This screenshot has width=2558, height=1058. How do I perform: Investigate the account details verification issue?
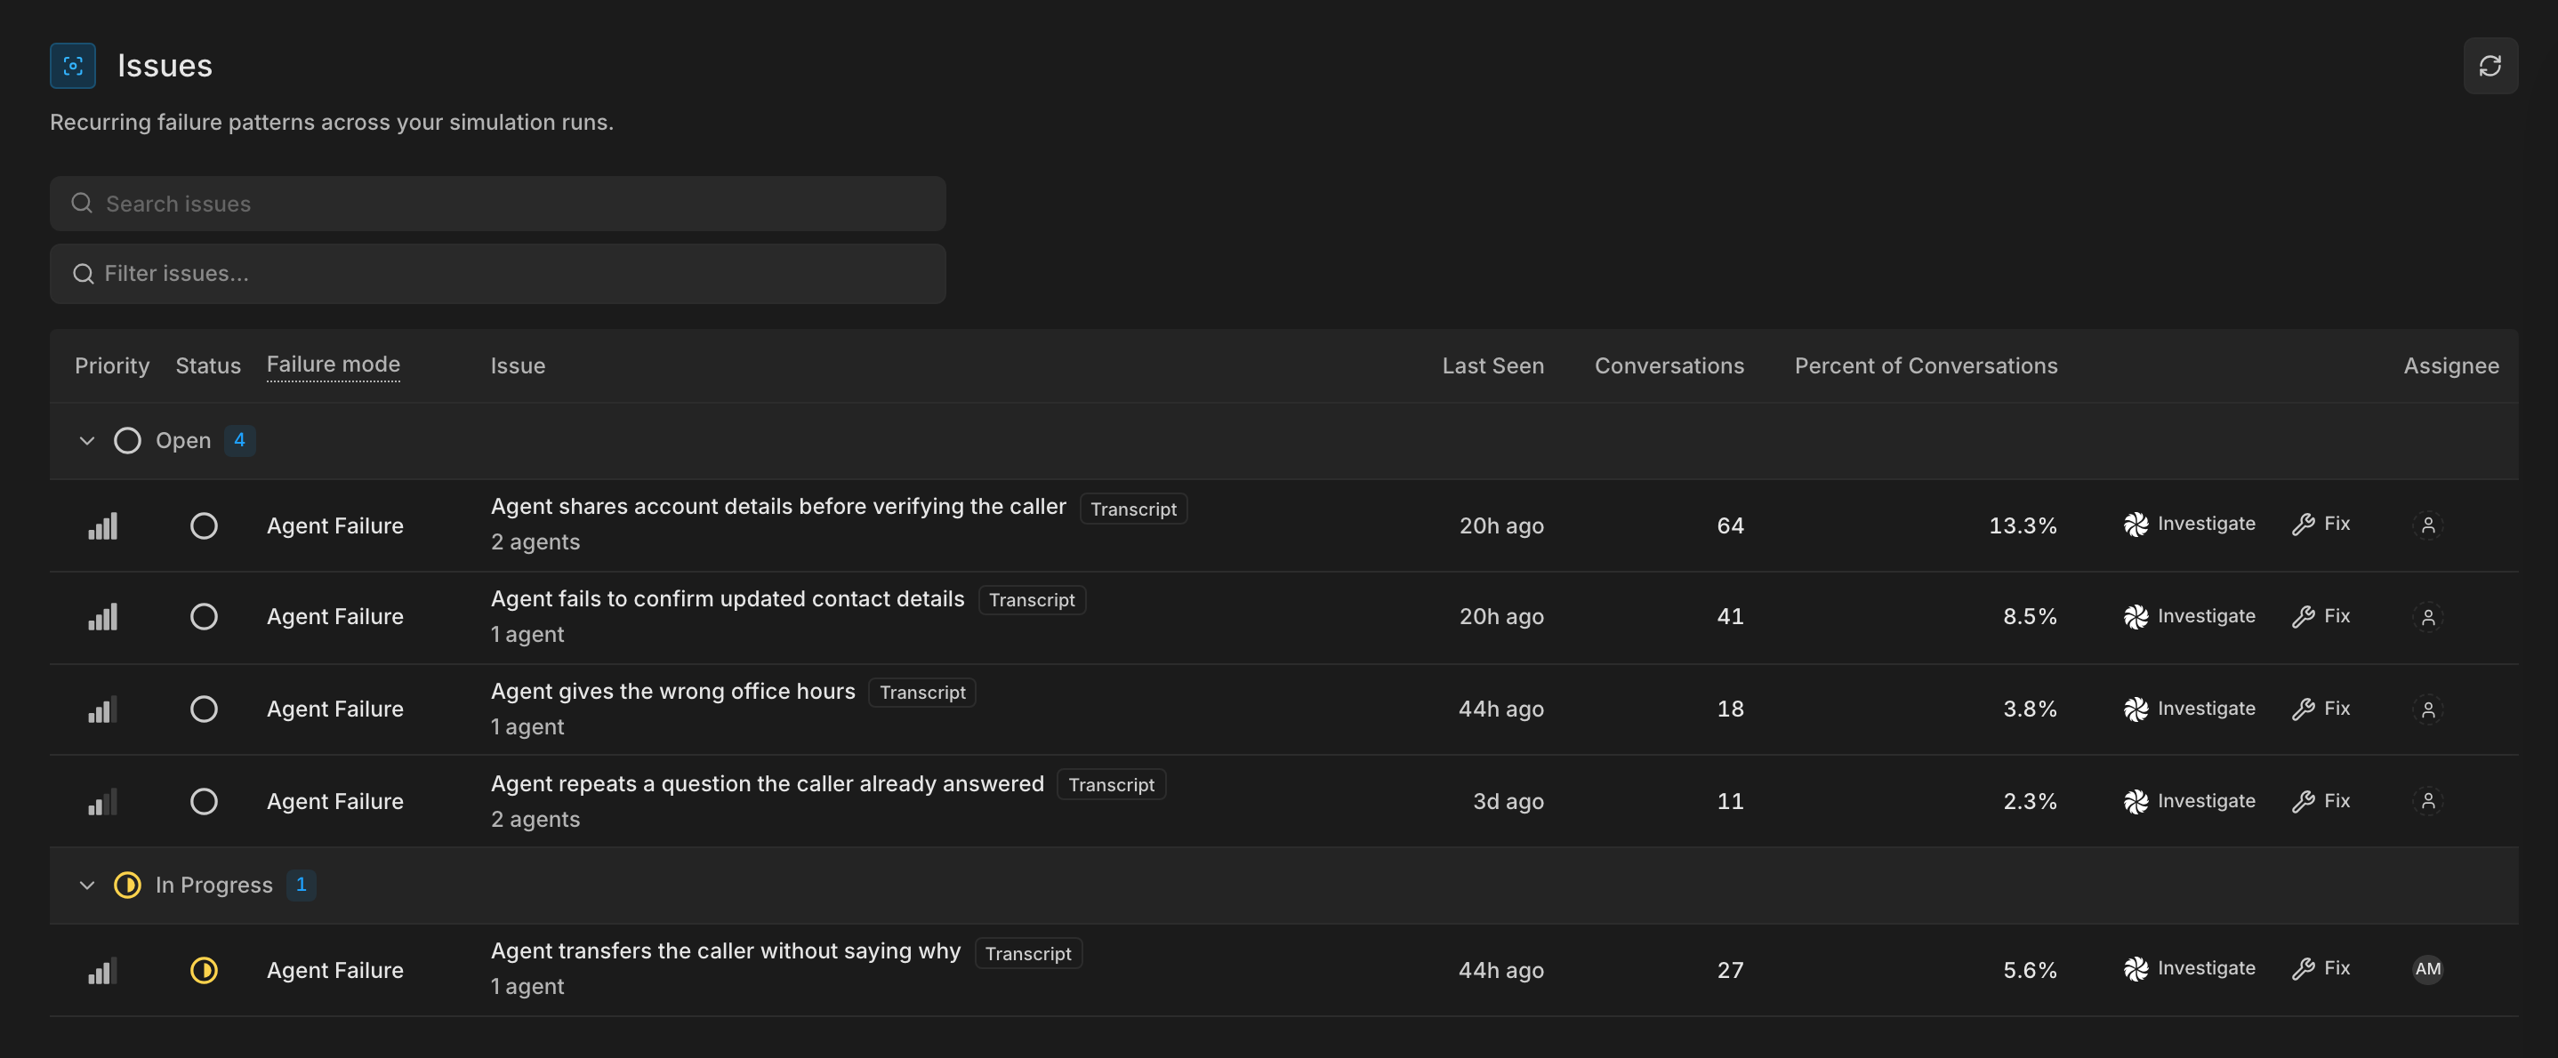[x=2189, y=524]
